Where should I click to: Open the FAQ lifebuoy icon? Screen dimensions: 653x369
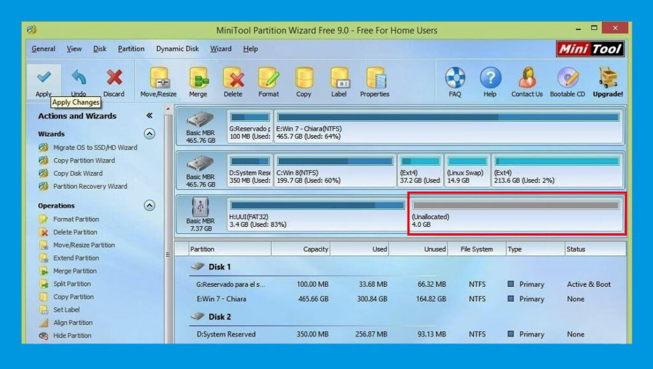click(x=455, y=78)
